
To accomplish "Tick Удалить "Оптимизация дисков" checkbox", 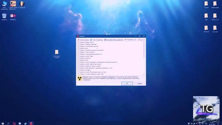I will pyautogui.click(x=78, y=46).
